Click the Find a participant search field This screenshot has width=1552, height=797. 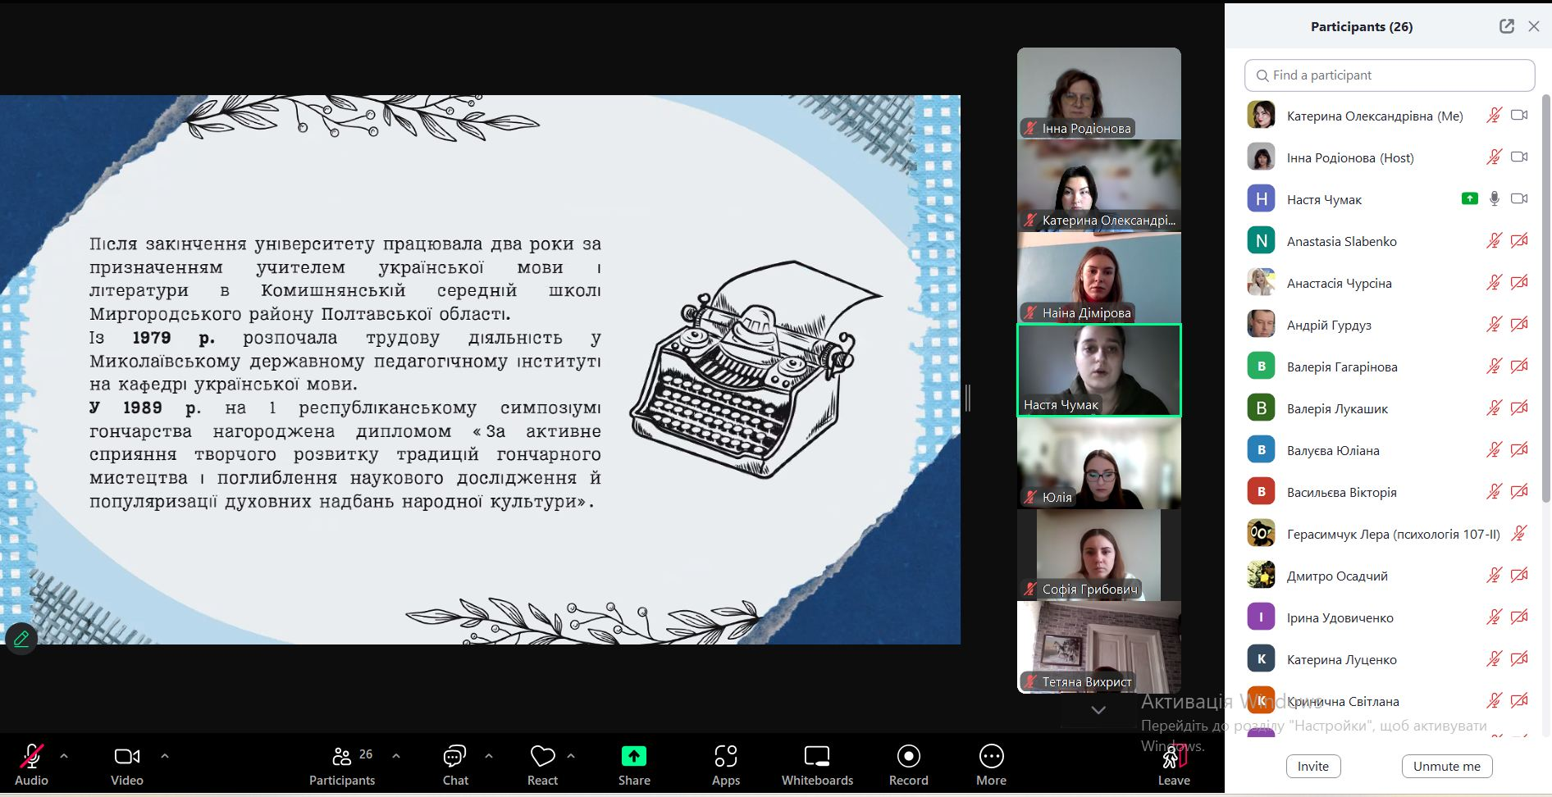[x=1390, y=75]
